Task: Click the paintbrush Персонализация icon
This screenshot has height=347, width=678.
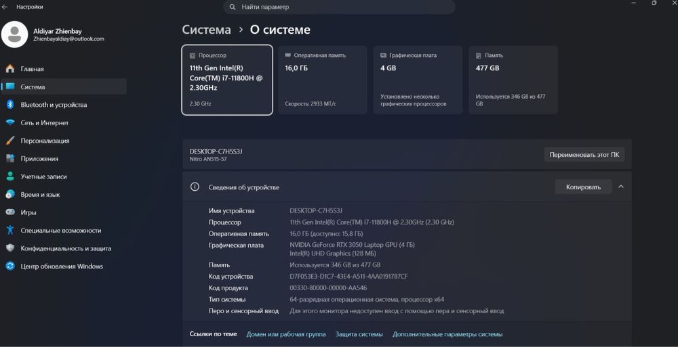Action: point(10,141)
